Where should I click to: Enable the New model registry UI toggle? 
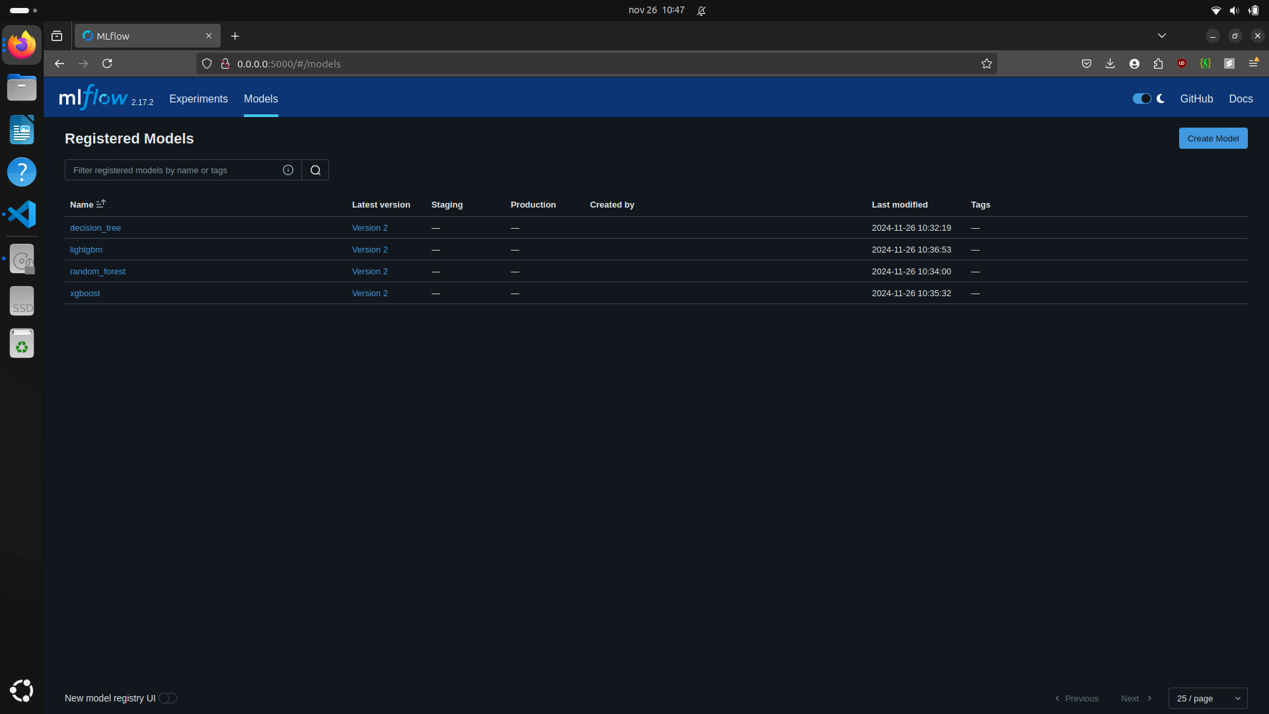[168, 698]
